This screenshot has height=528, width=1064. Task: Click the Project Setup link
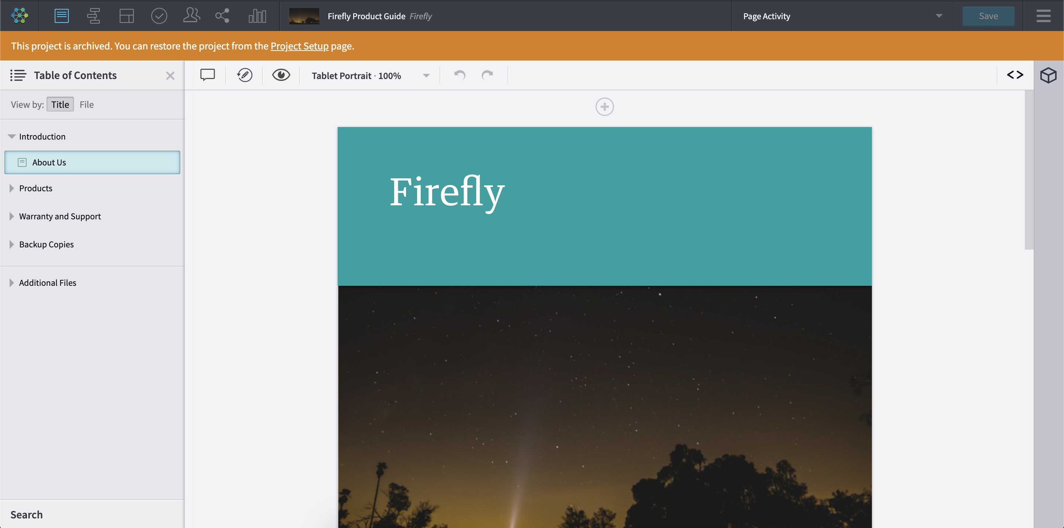pos(300,46)
